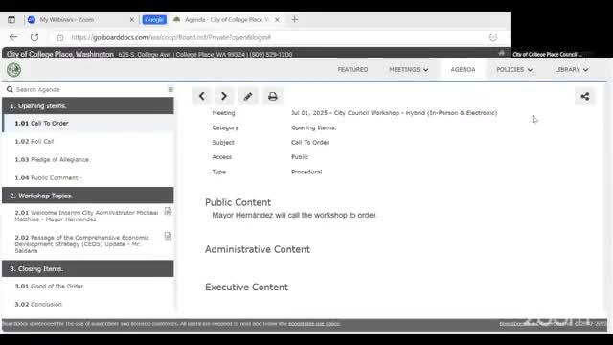Go to previous agenda item arrow
This screenshot has height=345, width=613.
[x=202, y=96]
